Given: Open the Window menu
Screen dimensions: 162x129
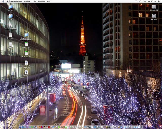Looking at the screenshot, I should coord(42,1).
